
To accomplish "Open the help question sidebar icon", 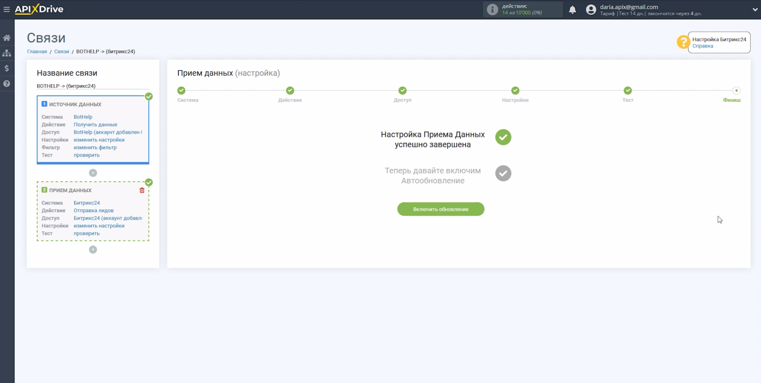I will coord(7,84).
